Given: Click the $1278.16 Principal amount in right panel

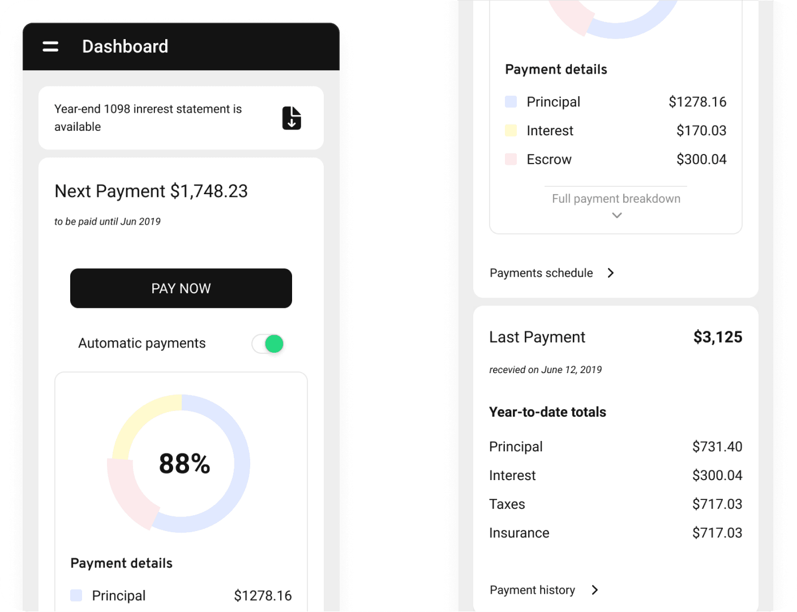Looking at the screenshot, I should click(x=697, y=102).
